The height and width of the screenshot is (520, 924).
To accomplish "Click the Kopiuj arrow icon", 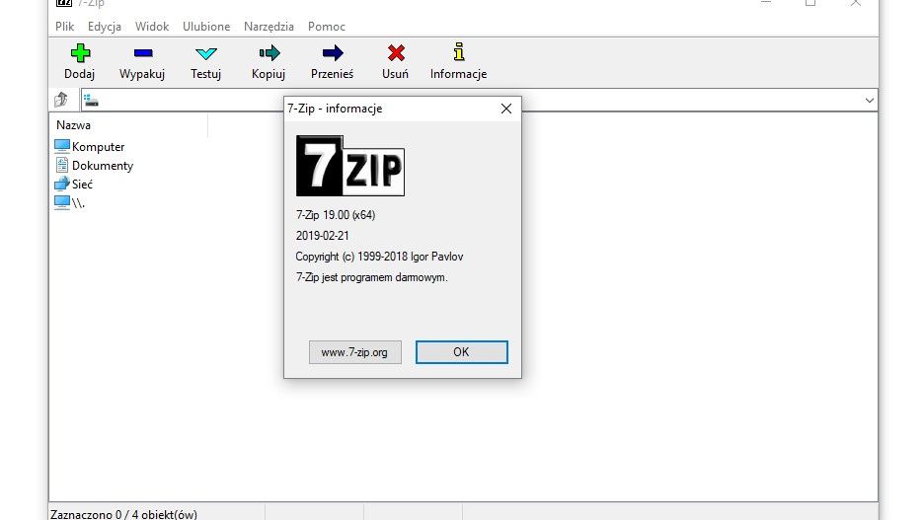I will [269, 53].
